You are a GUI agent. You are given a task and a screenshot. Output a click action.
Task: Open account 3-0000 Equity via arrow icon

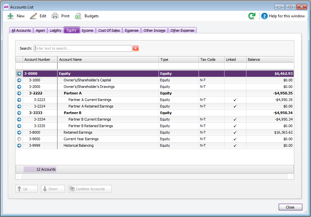19,74
